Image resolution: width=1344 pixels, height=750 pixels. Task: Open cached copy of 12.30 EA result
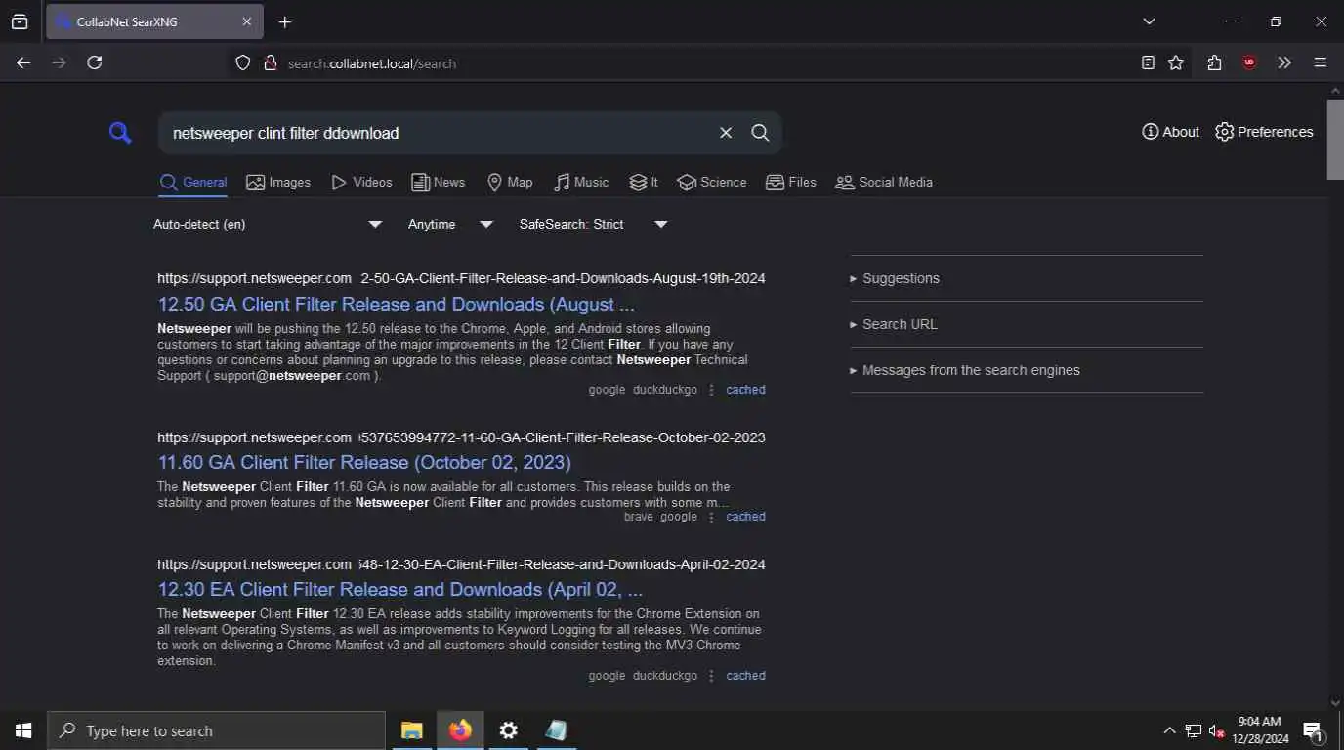745,676
